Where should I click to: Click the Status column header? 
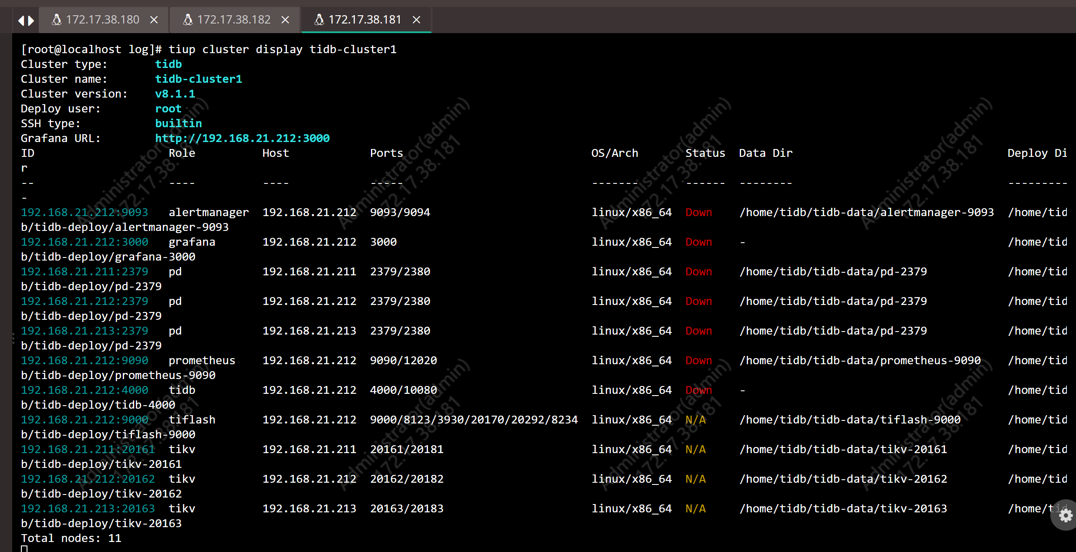[705, 153]
